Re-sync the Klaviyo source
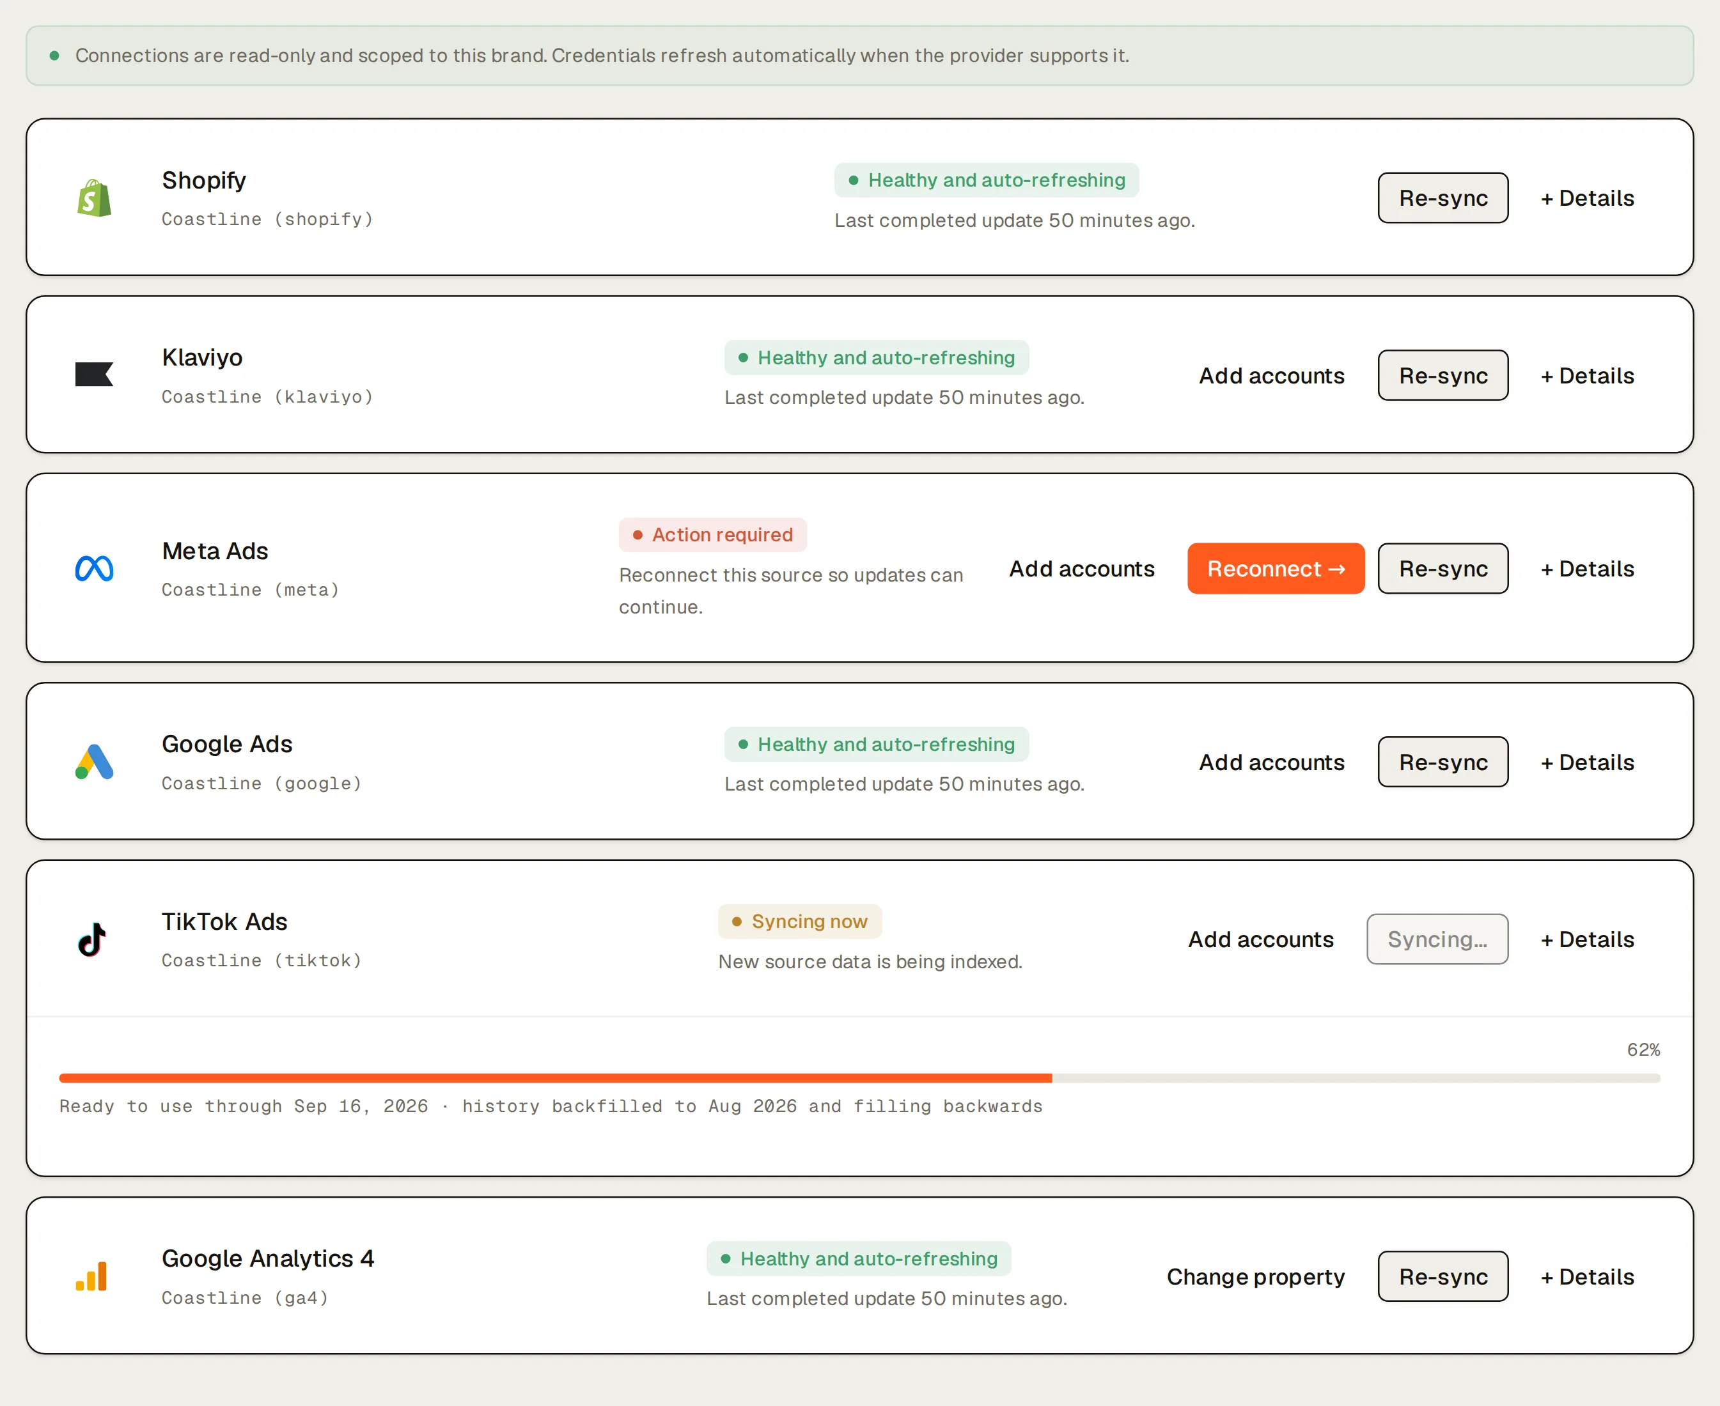 point(1443,375)
